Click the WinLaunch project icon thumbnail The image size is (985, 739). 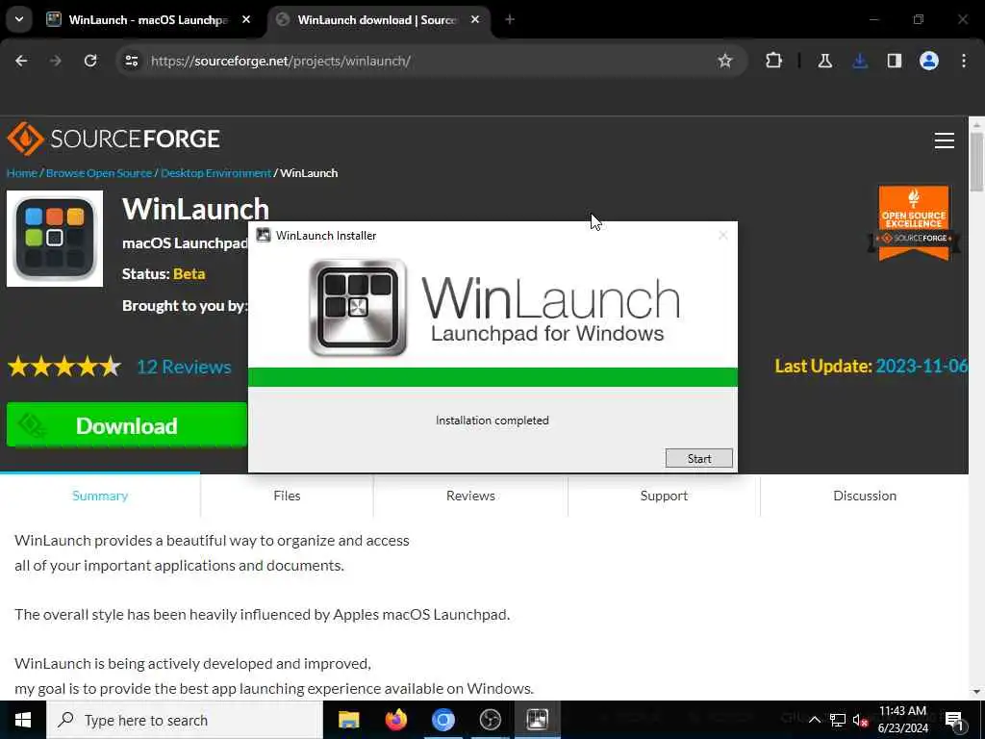coord(55,239)
